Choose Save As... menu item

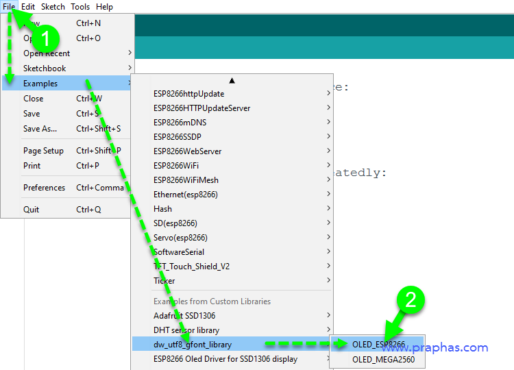[68, 128]
